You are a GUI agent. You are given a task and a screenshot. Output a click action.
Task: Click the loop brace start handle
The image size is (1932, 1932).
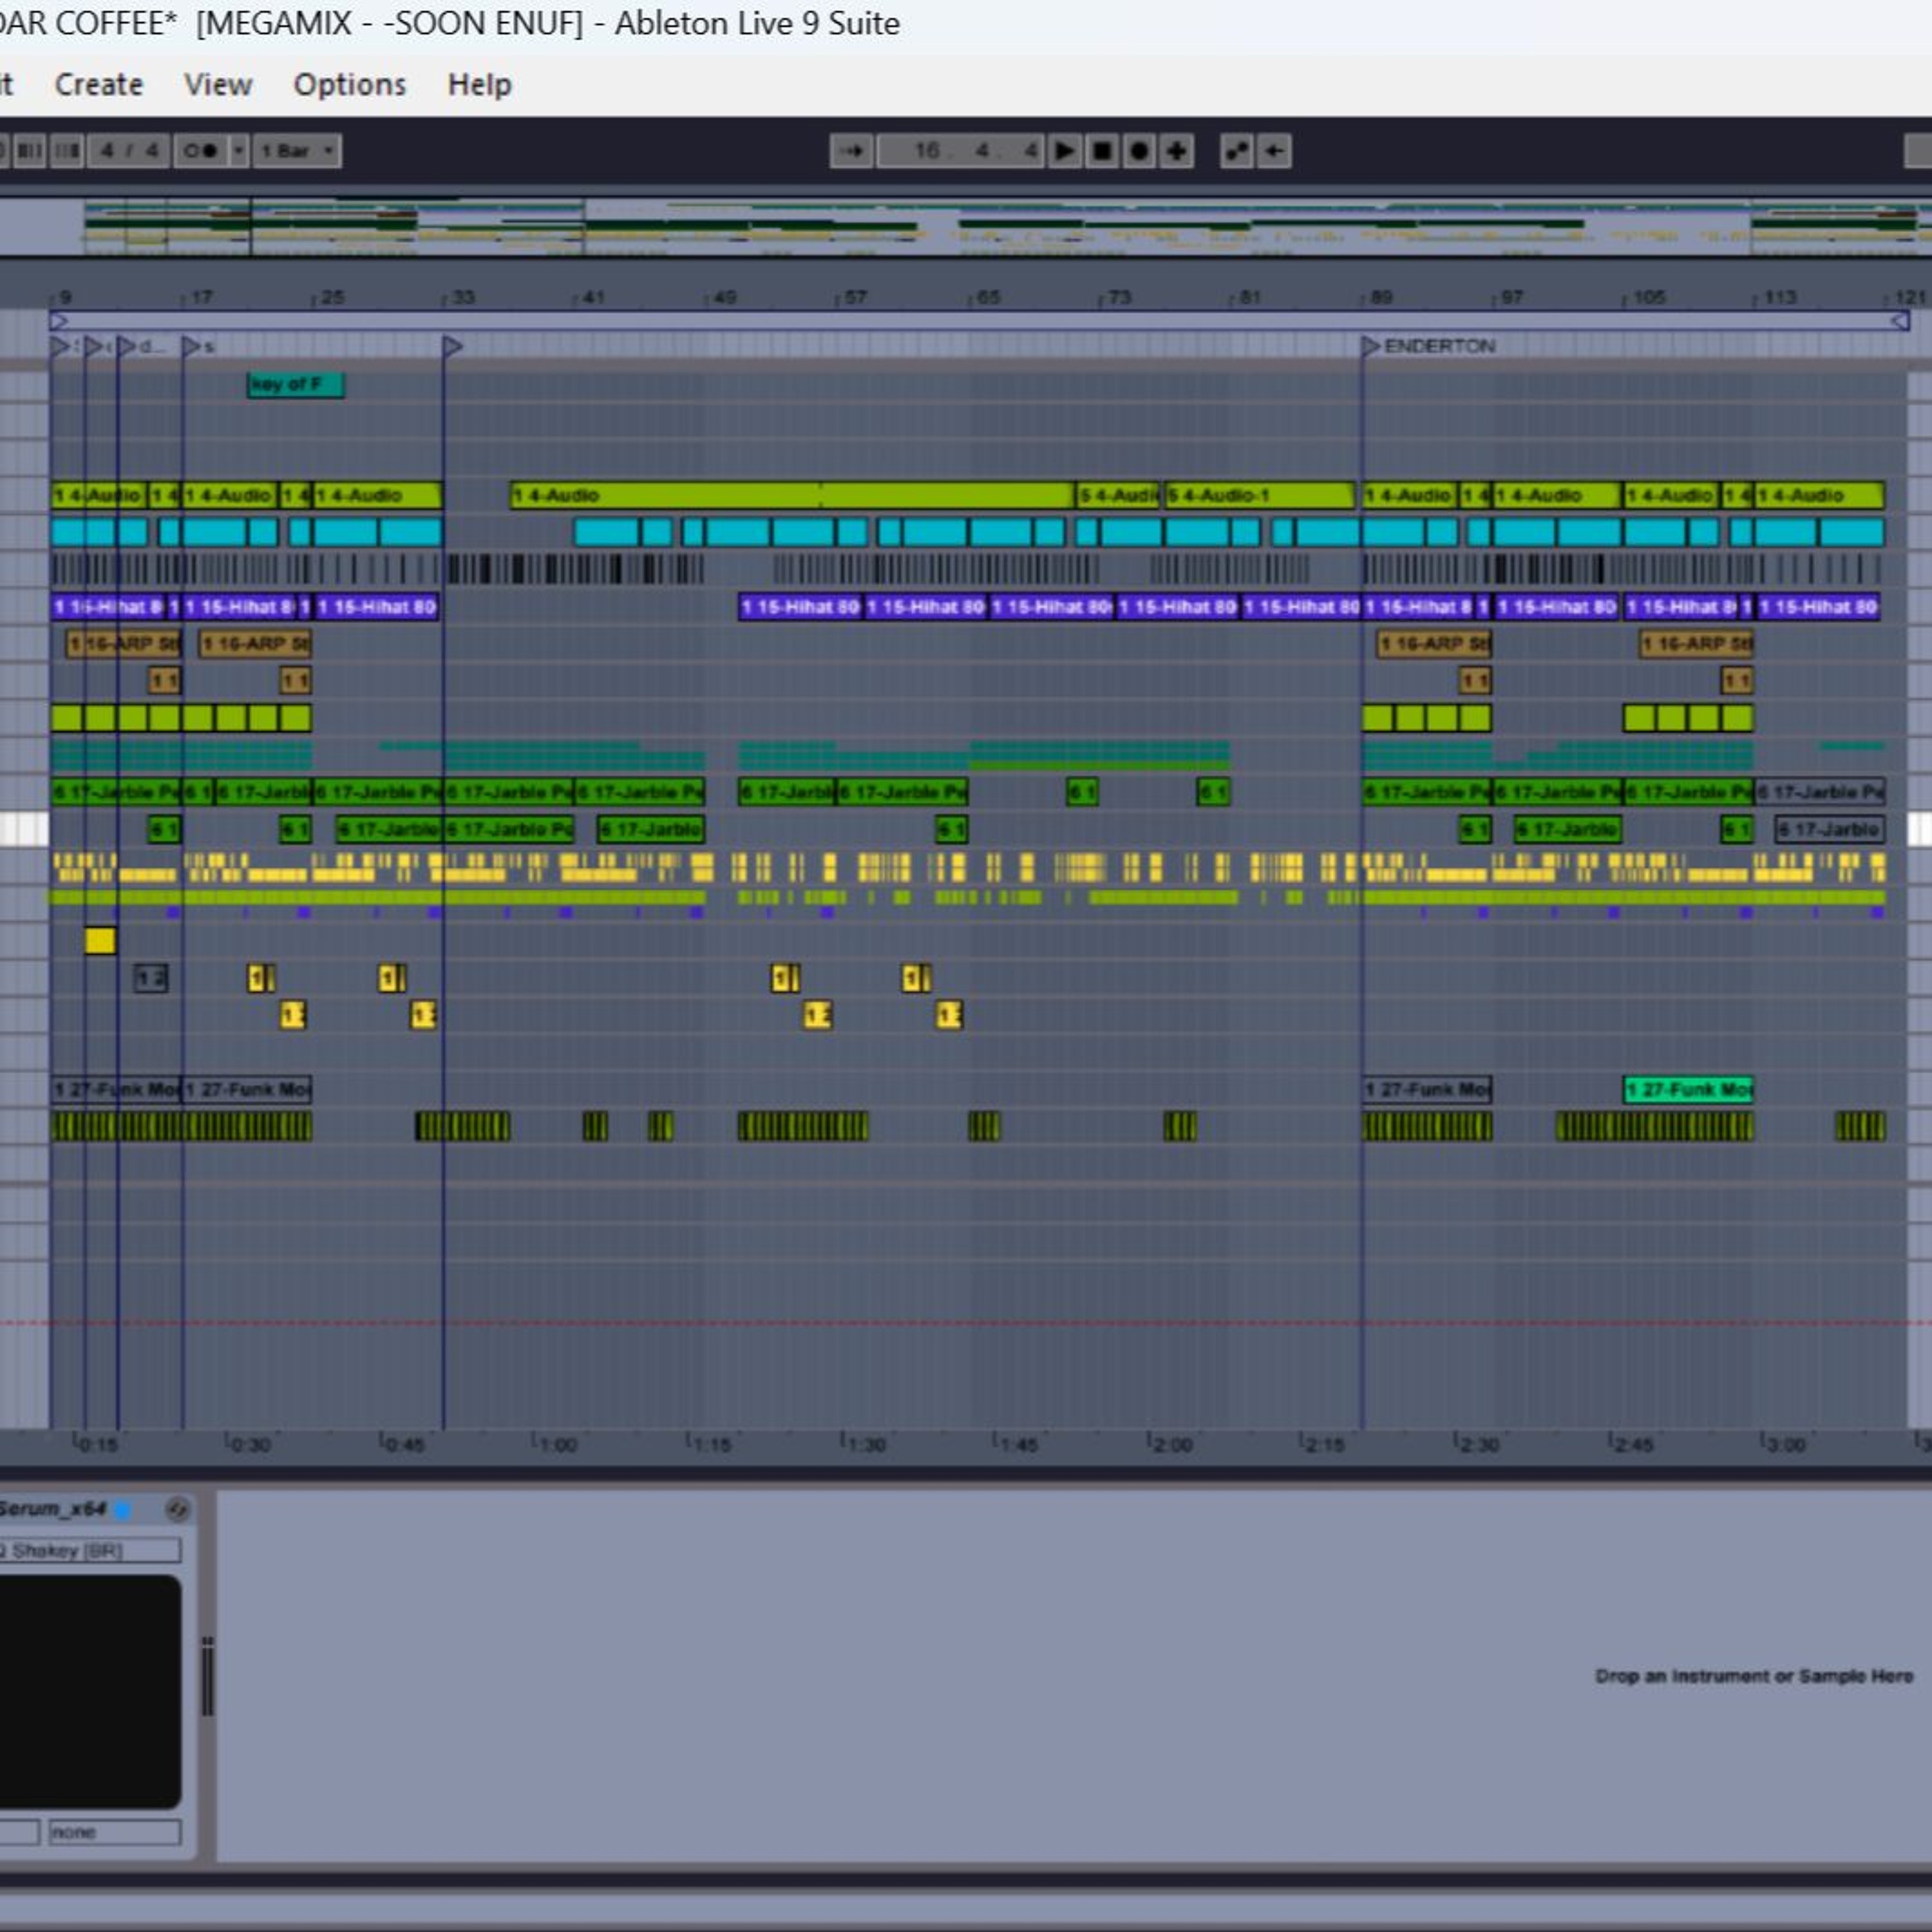(x=58, y=321)
